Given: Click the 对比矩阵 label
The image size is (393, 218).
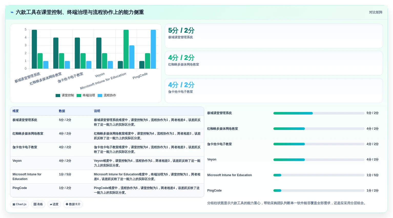Looking at the screenshot, I should pos(376,12).
